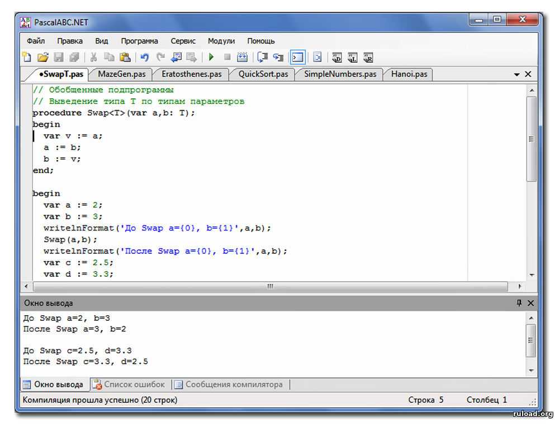Save the current file via floppy icon

pos(59,57)
